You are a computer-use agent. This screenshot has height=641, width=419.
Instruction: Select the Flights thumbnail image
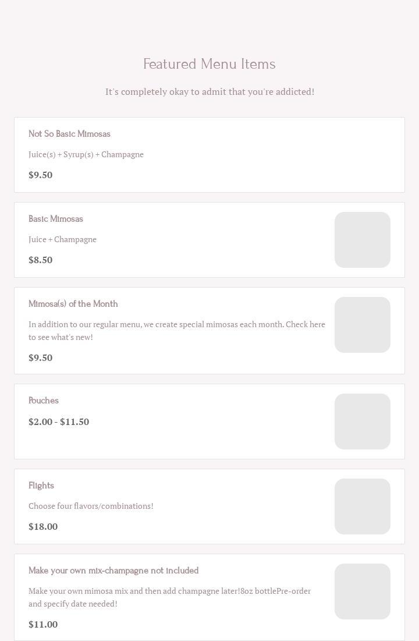pos(362,507)
